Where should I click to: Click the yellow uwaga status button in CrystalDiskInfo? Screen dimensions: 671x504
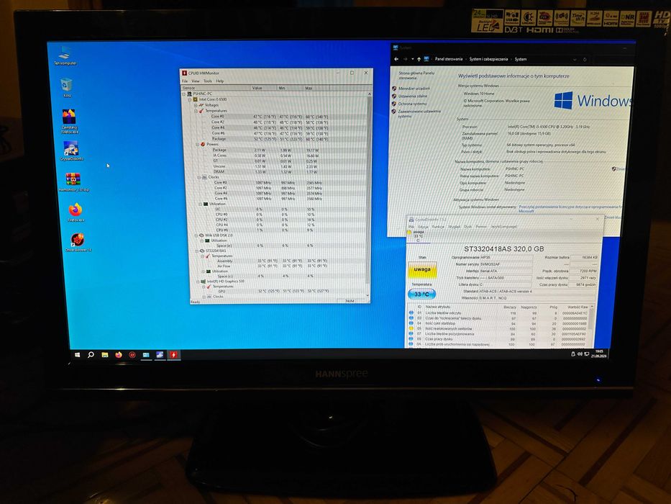coord(422,270)
